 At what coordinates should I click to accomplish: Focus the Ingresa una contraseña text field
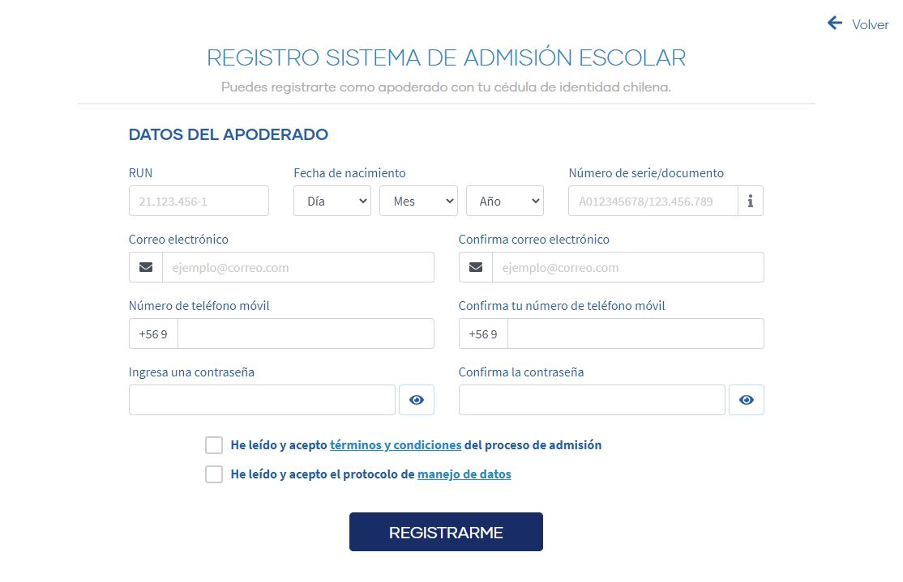(x=262, y=400)
